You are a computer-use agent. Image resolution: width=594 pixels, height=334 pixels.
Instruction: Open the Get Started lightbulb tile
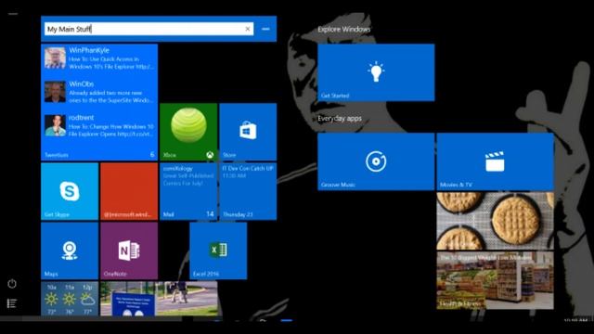pos(376,72)
